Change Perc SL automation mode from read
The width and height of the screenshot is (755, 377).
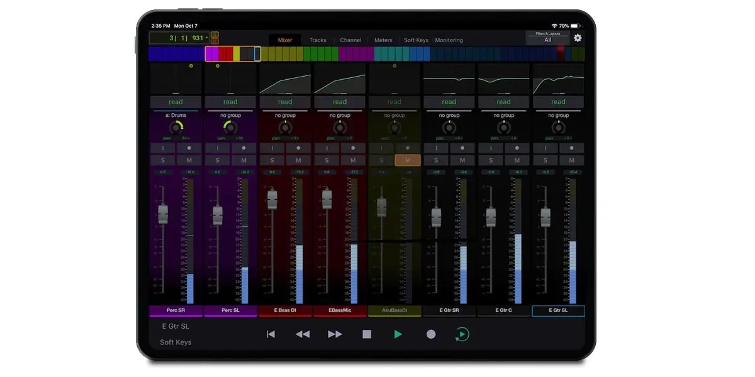pos(230,102)
